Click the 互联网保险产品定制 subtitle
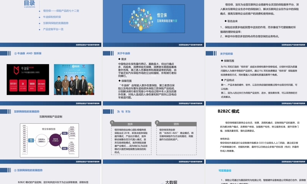 pos(51,117)
